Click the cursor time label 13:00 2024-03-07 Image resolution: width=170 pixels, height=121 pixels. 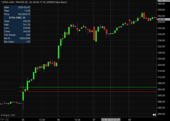(x=110, y=120)
